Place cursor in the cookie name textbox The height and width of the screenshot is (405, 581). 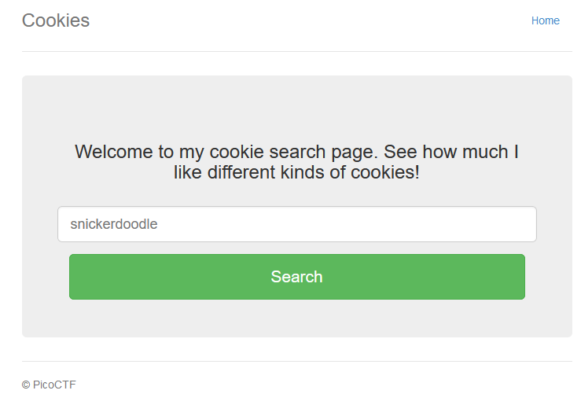tap(297, 224)
